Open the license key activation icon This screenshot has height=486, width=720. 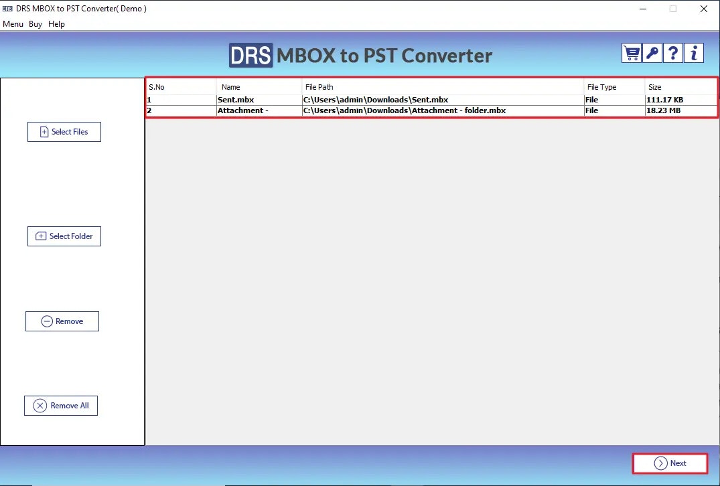[652, 54]
